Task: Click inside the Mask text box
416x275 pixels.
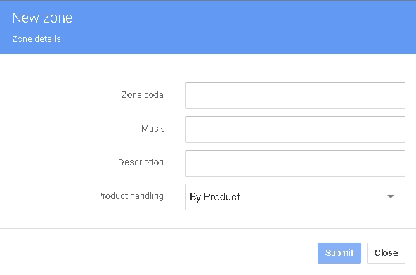Action: pos(295,129)
